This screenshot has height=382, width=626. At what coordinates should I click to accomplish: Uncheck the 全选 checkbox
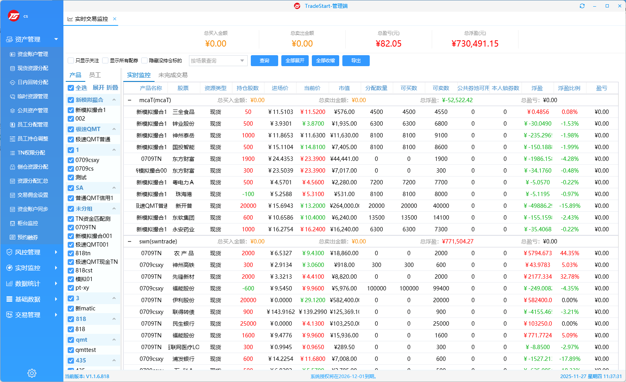point(71,88)
